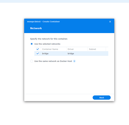Image resolution: width=129 pixels, height=125 pixels.
Task: Toggle the select-all networks header checkbox
Action: tap(38, 49)
